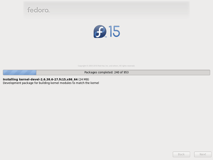Click the blue filled portion of progress bar
213x160 pixels.
click(20, 72)
